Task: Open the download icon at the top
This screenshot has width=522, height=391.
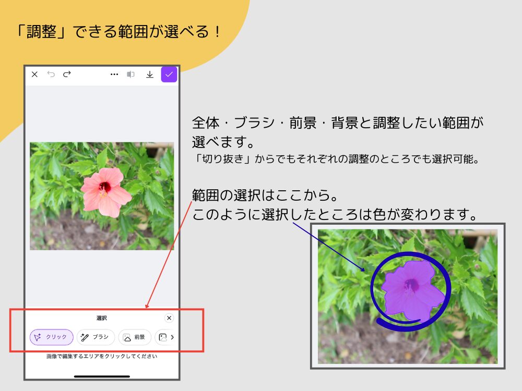Action: point(150,75)
